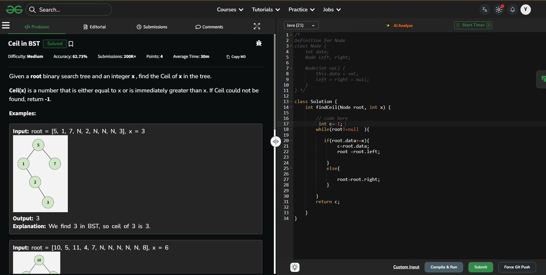Viewport: 546px width, 275px height.
Task: Submit the solution
Action: pos(480,267)
